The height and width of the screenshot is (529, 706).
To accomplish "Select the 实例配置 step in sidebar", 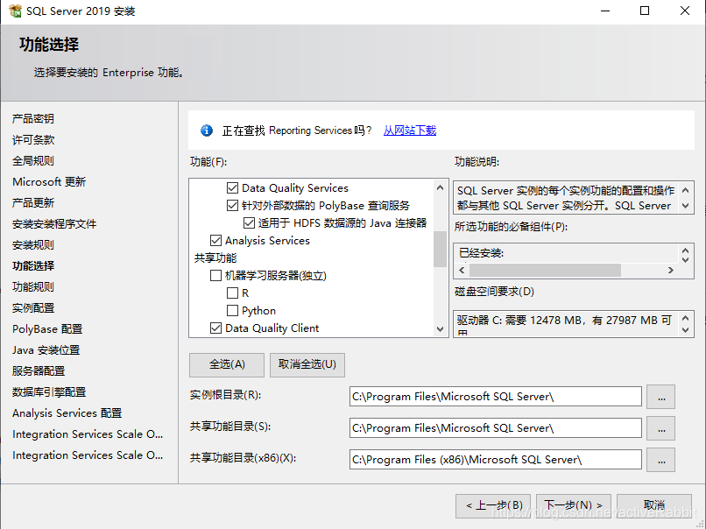I will tap(33, 308).
